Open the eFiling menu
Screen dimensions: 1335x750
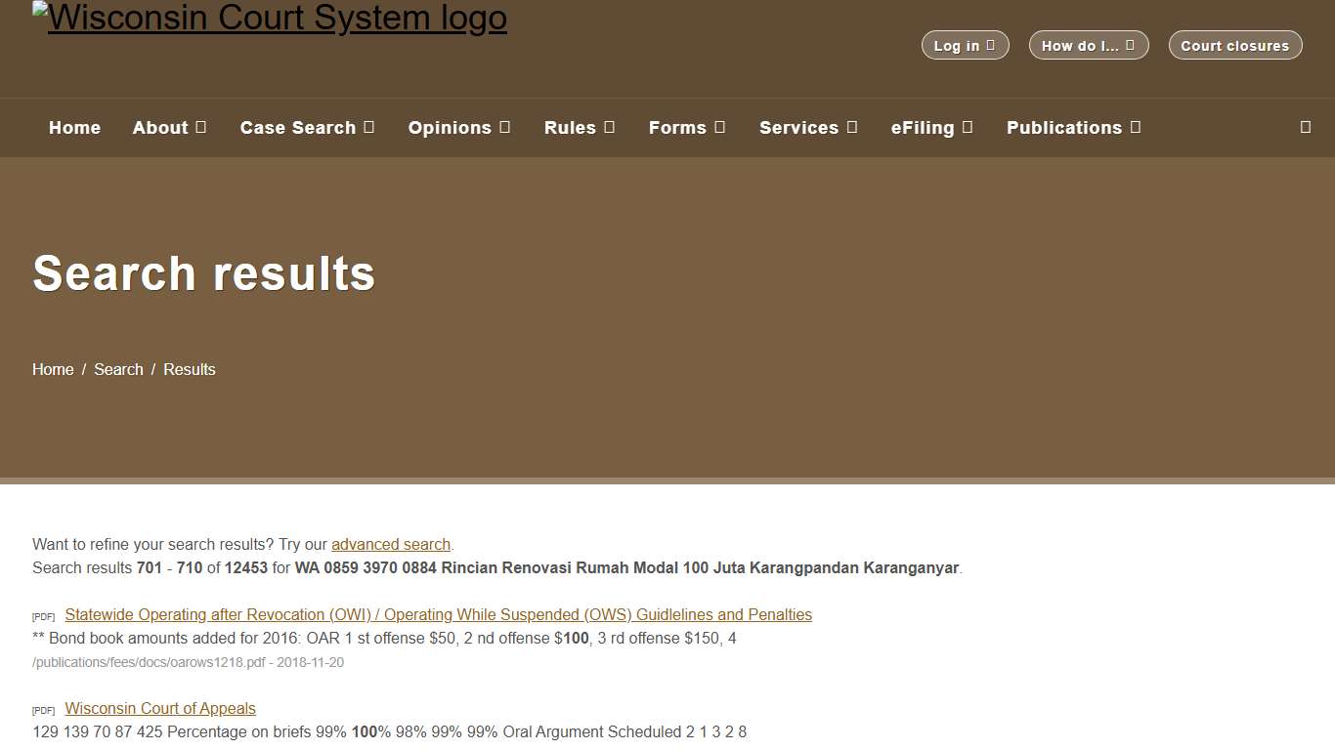click(x=930, y=127)
